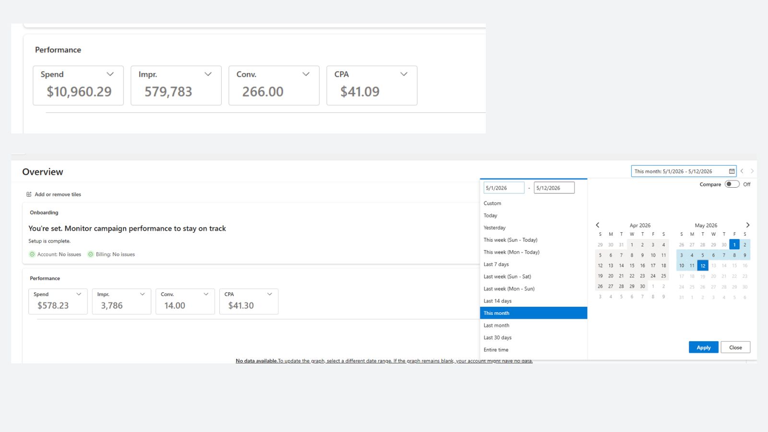Choose Last week (Mon - Sun)

point(533,289)
